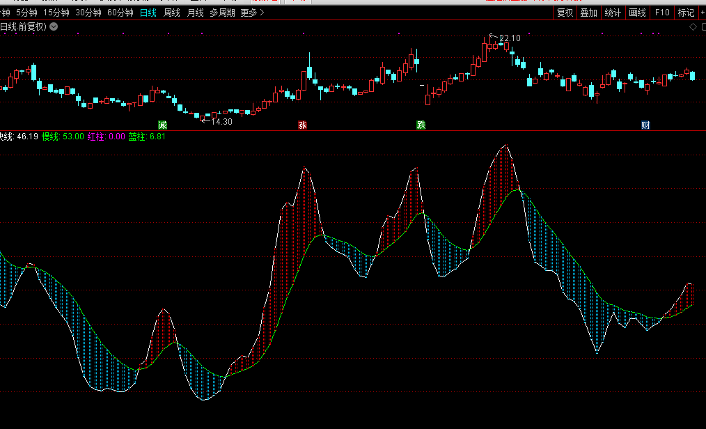706x429 pixels.
Task: Toggle the 标记 marker button
Action: pyautogui.click(x=686, y=13)
